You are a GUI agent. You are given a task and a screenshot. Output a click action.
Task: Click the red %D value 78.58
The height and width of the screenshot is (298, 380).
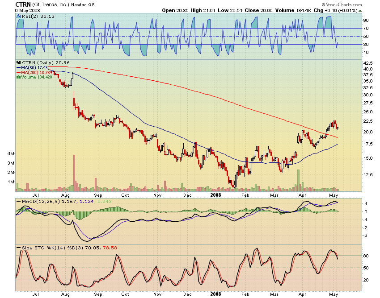point(110,248)
